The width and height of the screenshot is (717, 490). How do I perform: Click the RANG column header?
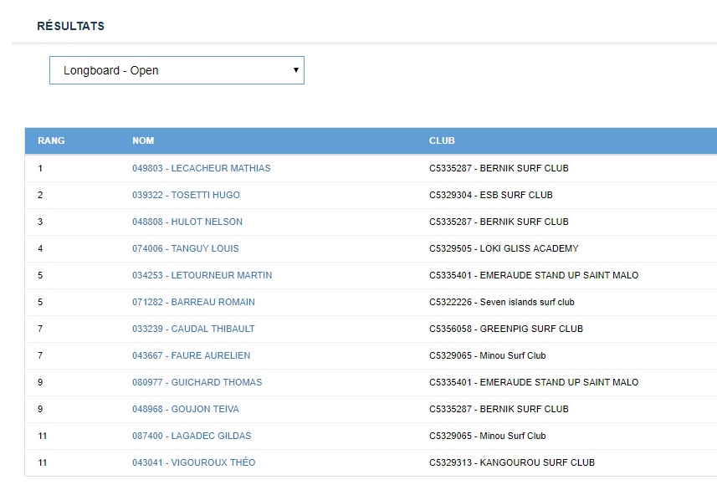tap(51, 140)
